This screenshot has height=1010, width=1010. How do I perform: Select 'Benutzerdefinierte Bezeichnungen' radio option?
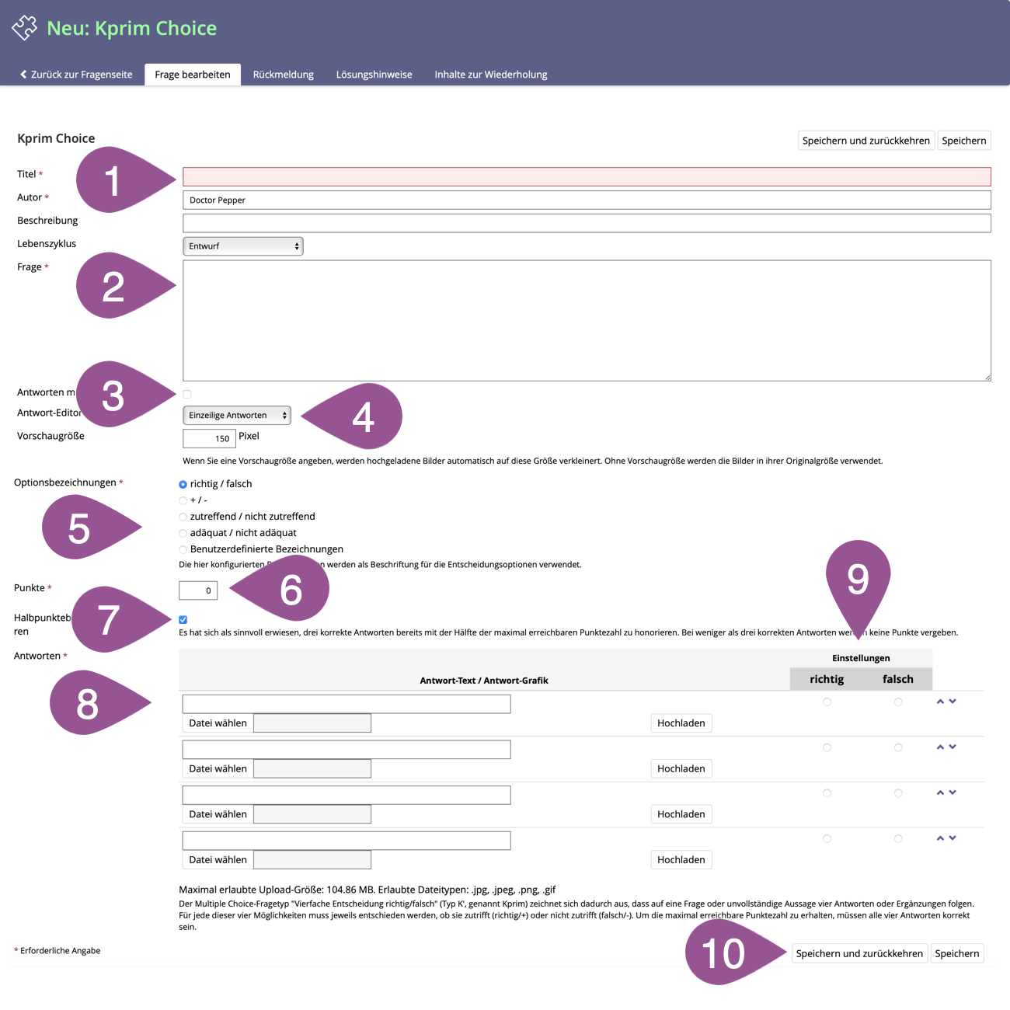point(183,549)
